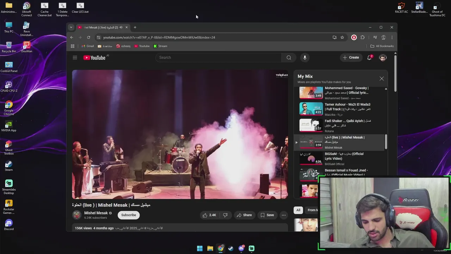Click the YouTube page vertical scrollbar
451x254 pixels.
[395, 73]
